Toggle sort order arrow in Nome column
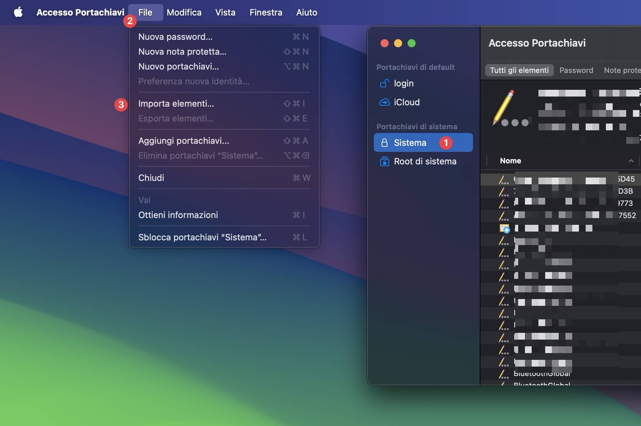 pos(631,161)
